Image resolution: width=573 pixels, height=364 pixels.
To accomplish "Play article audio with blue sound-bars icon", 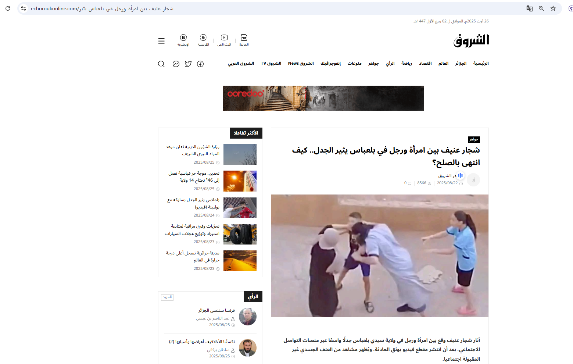I will point(460,176).
